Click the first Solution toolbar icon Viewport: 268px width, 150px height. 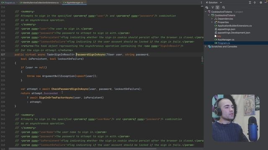coord(207,7)
